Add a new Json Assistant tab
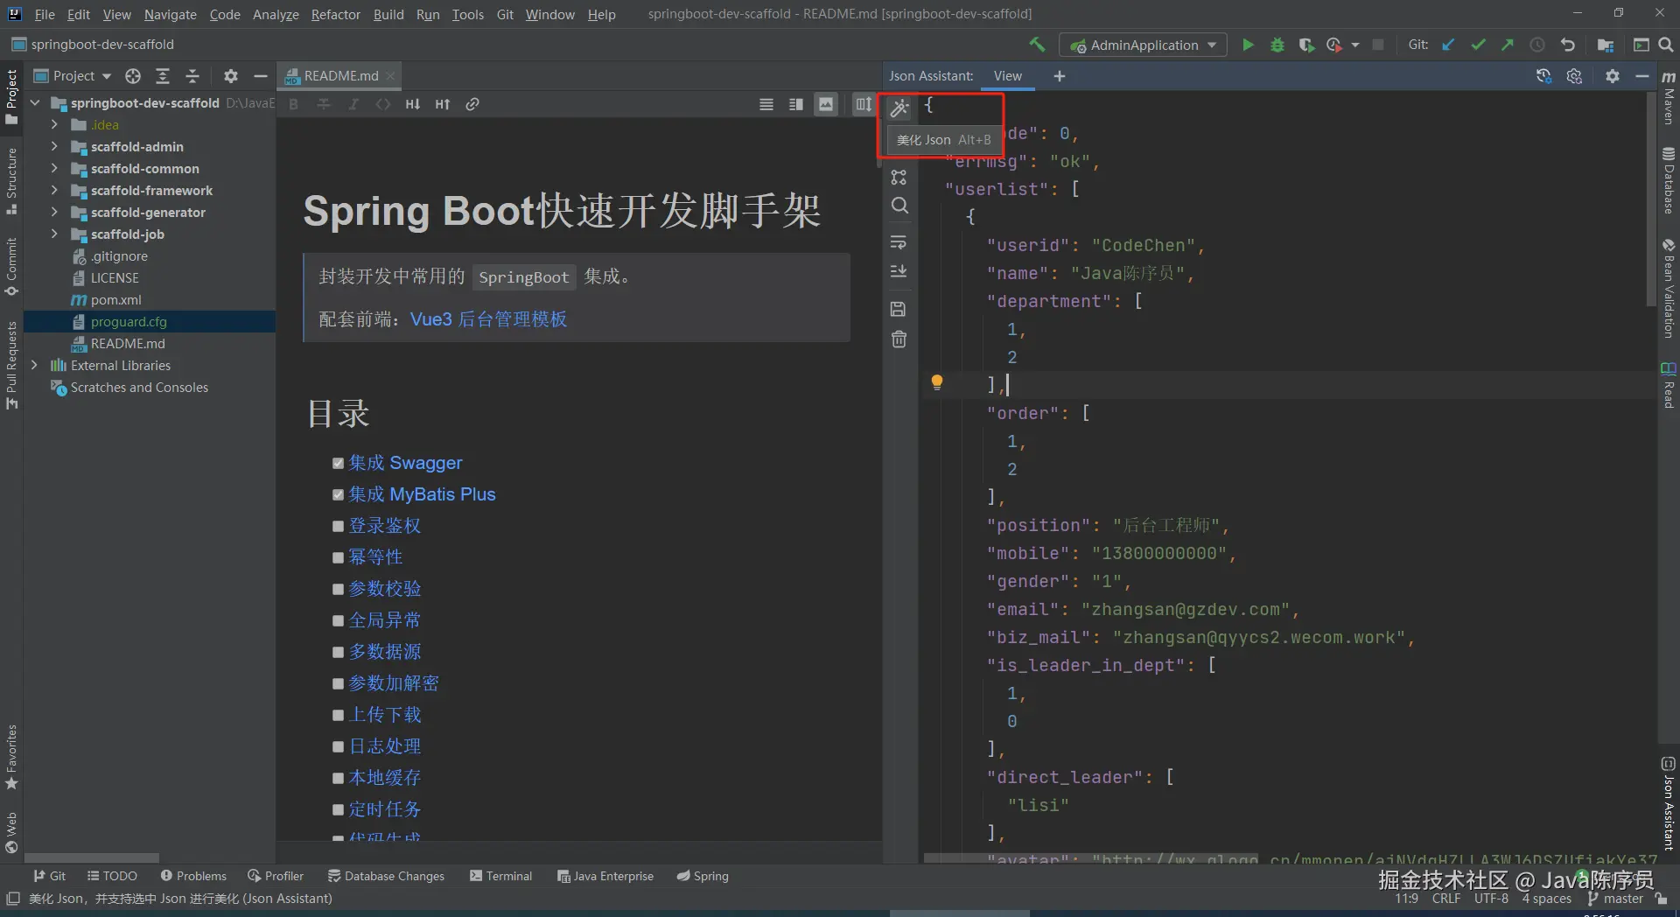This screenshot has width=1680, height=917. coord(1060,76)
